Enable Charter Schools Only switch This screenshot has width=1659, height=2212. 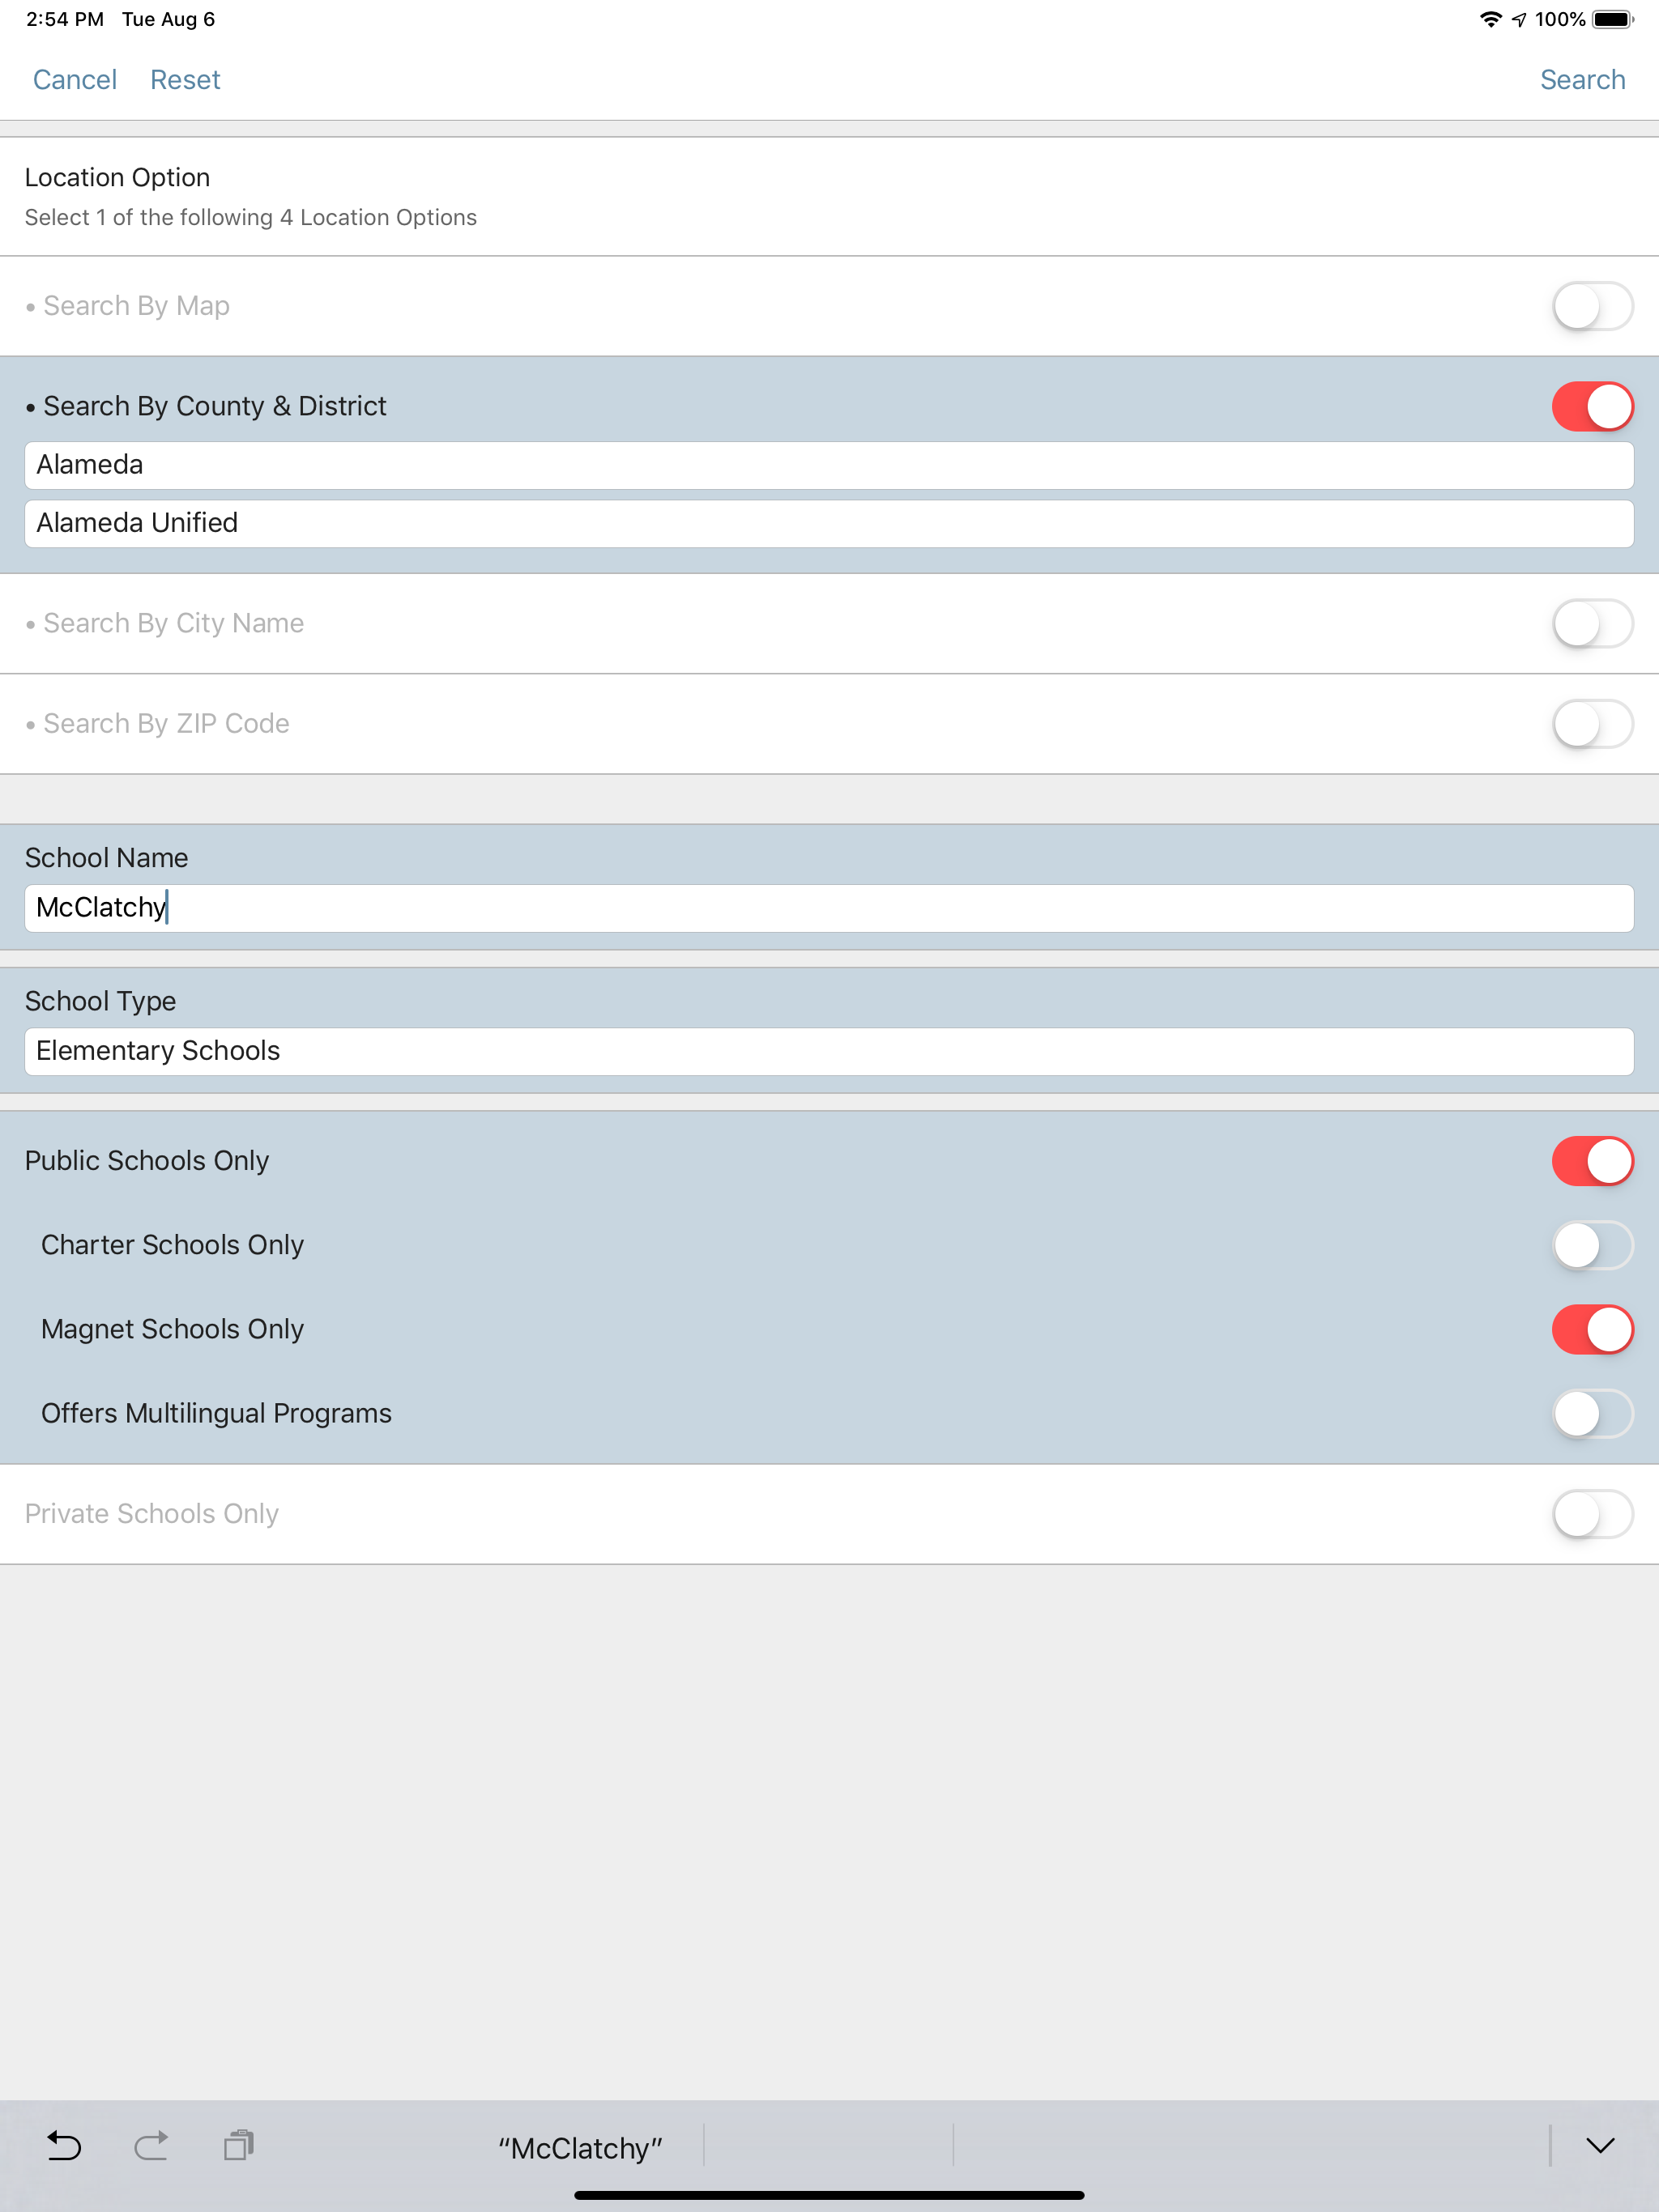tap(1593, 1245)
